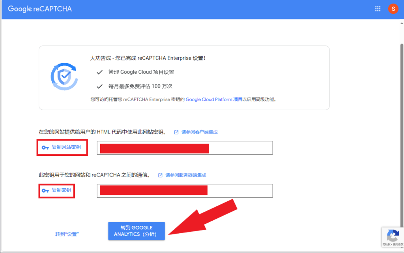Click the reCAPTCHA badge in the corner
The image size is (404, 253).
393,237
